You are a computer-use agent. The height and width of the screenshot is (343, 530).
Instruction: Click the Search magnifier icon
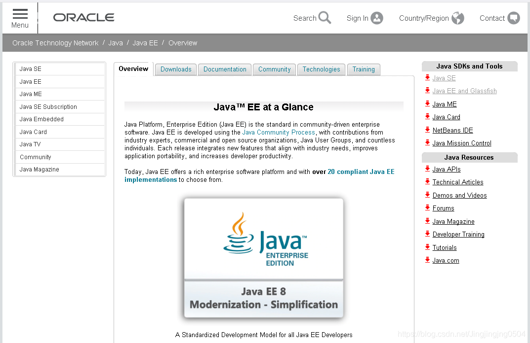pyautogui.click(x=325, y=18)
